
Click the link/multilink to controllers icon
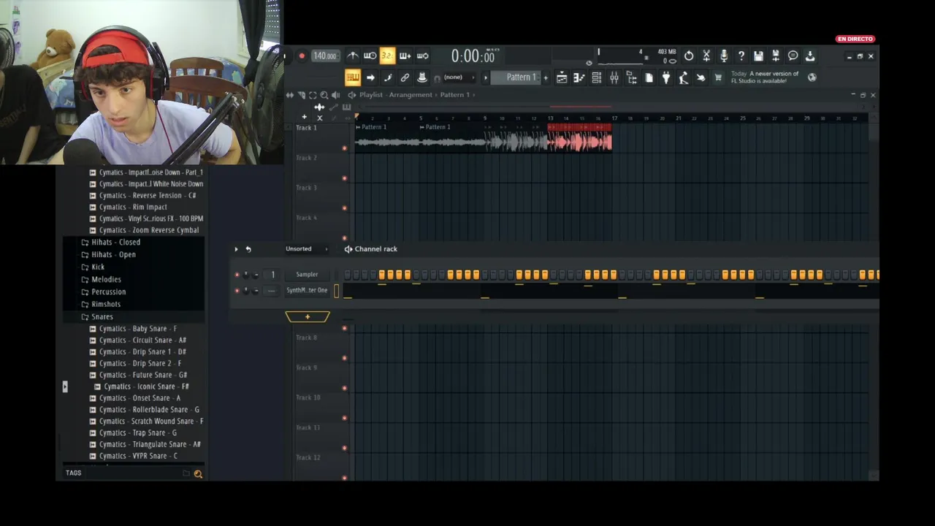click(405, 77)
